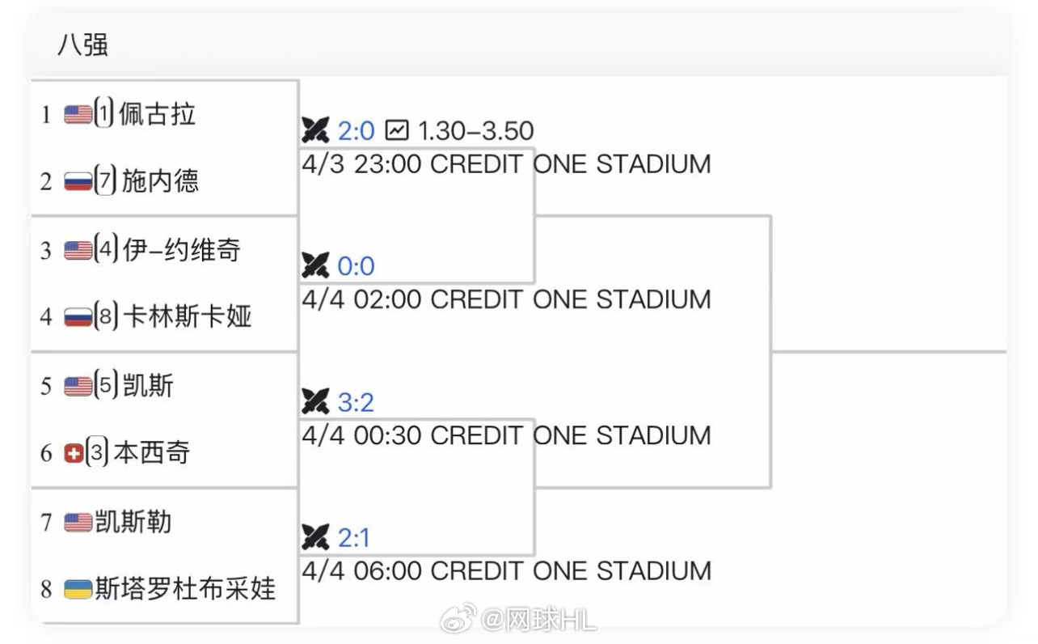This screenshot has height=644, width=1038.
Task: Click the crossed swords icon beside 0:0
Action: 317,266
